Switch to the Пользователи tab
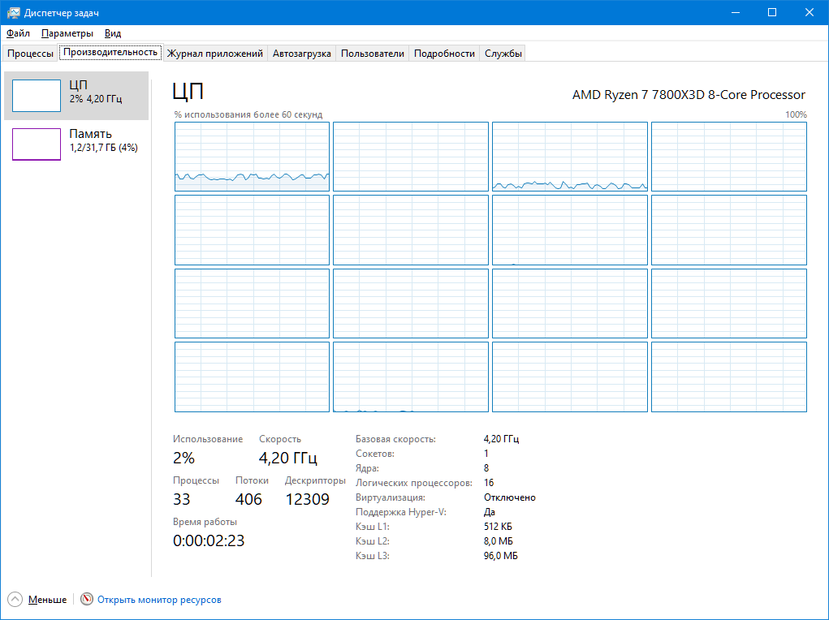The image size is (829, 620). [x=372, y=54]
